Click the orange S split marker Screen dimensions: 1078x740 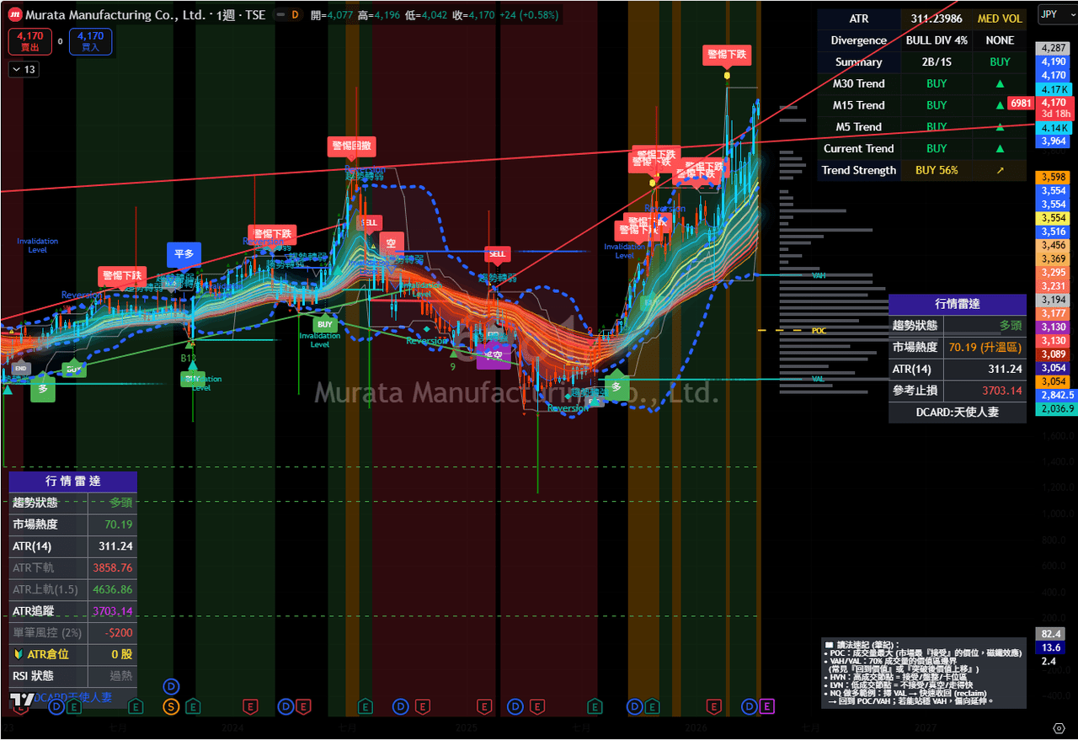click(x=171, y=706)
